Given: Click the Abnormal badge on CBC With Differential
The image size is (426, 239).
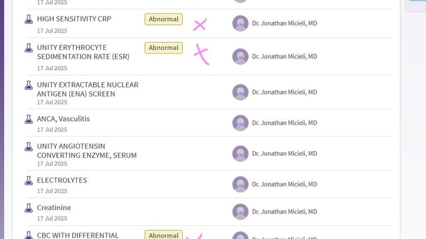Looking at the screenshot, I should pos(163,235).
